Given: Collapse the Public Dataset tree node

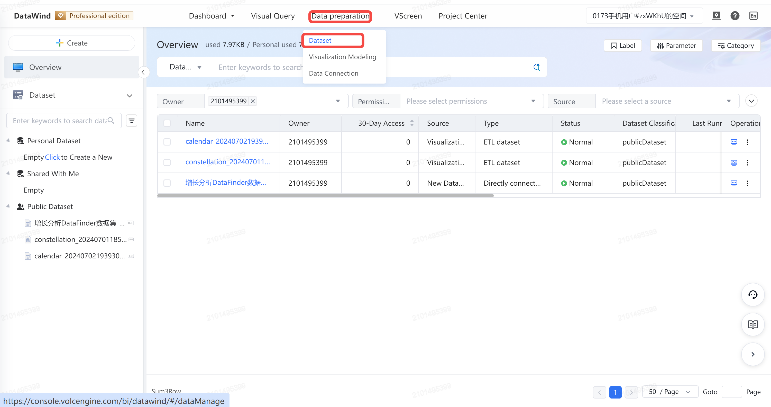Looking at the screenshot, I should [x=8, y=206].
